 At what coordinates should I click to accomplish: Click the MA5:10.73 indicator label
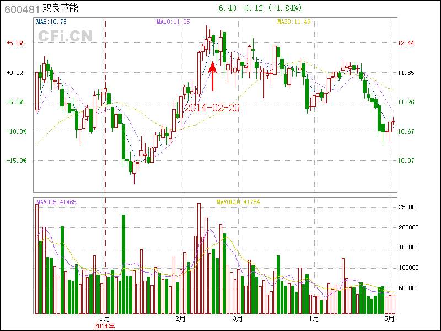pos(51,22)
